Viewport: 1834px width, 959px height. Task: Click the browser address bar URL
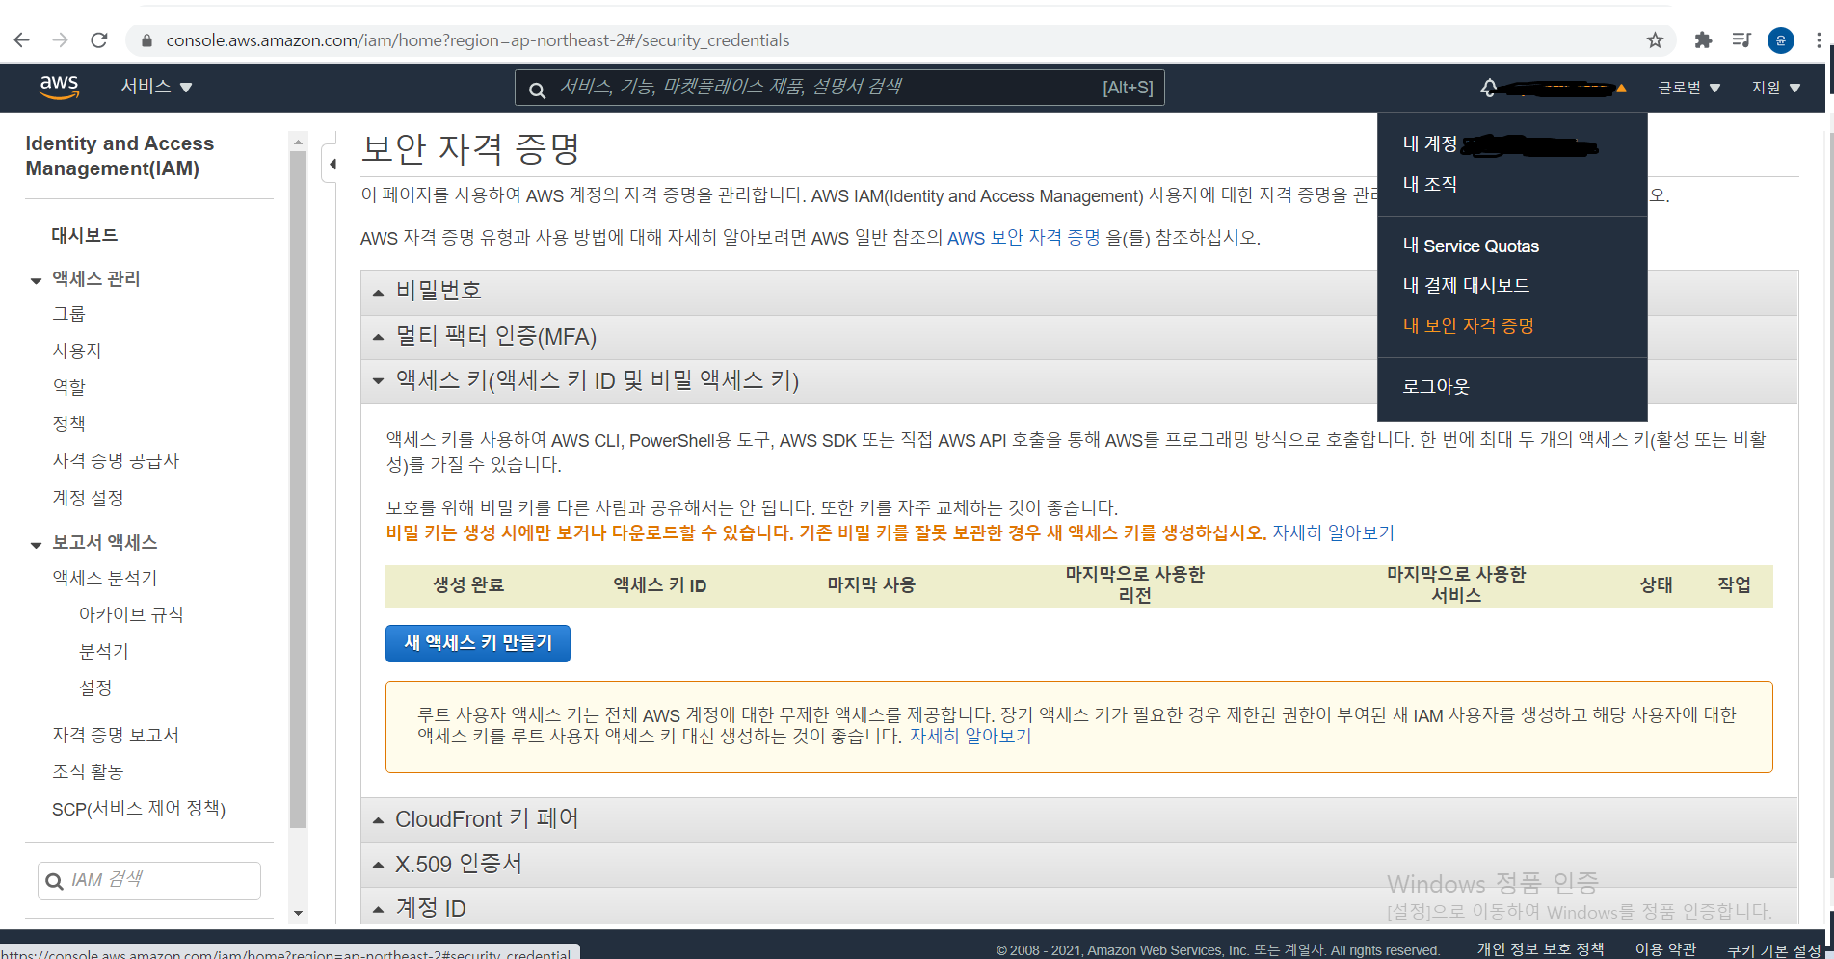pos(477,40)
